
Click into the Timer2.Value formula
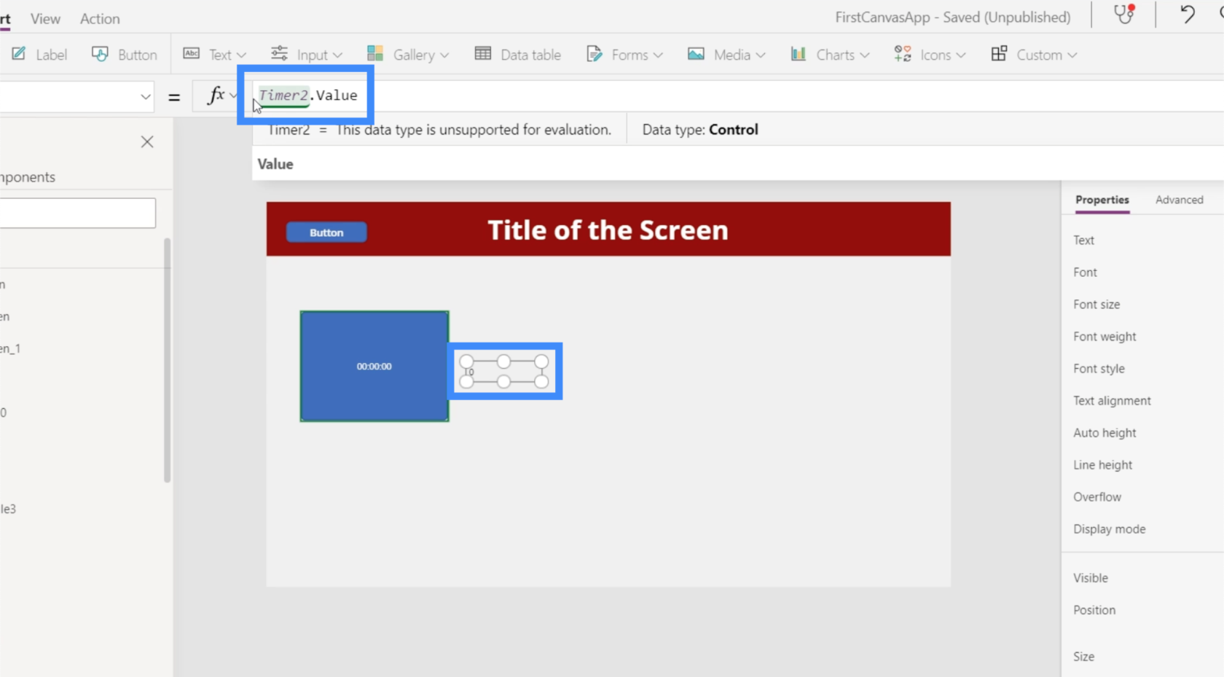[308, 95]
